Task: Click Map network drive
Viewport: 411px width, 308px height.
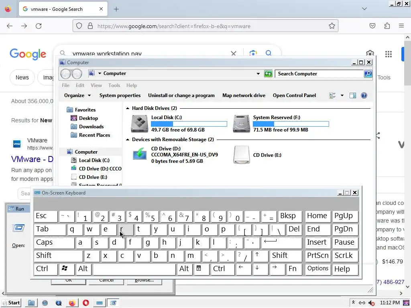Action: (x=244, y=95)
